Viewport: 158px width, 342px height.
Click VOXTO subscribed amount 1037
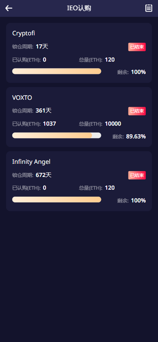tap(50, 124)
